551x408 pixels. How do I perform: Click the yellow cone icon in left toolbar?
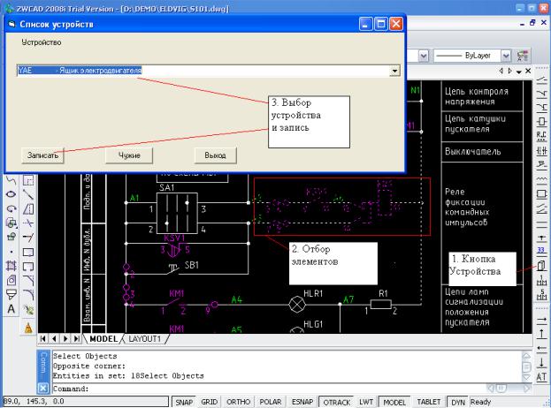click(28, 327)
